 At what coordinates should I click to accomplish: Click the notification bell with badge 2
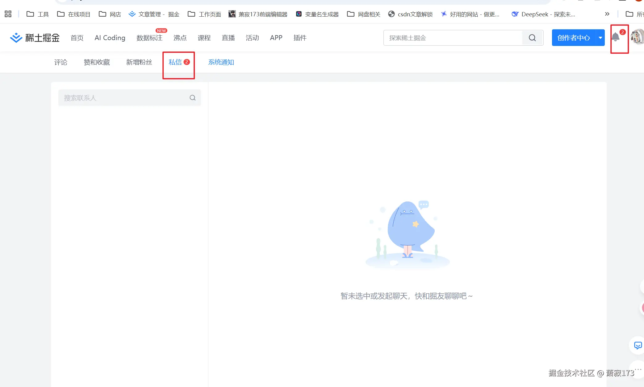pyautogui.click(x=616, y=38)
